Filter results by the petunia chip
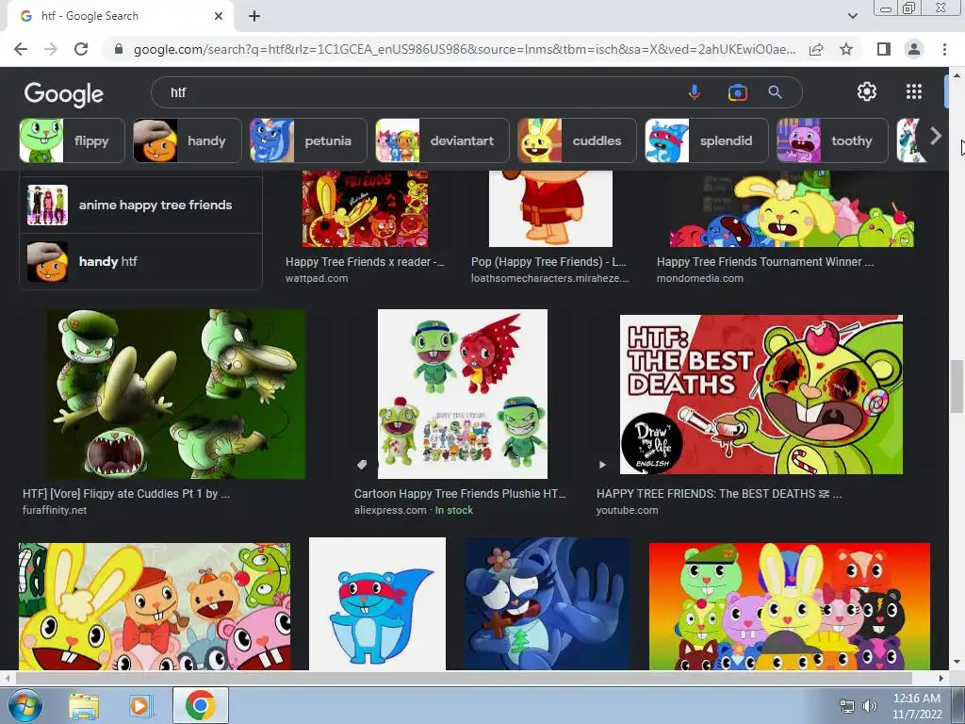 [x=308, y=140]
